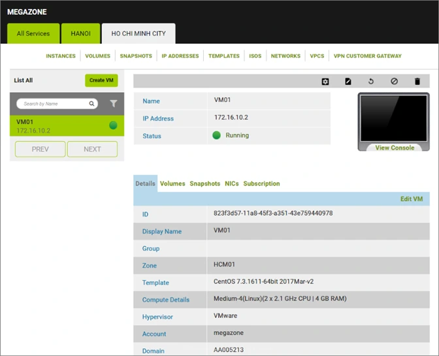Click the settings gear icon in VM toolbar

(325, 82)
